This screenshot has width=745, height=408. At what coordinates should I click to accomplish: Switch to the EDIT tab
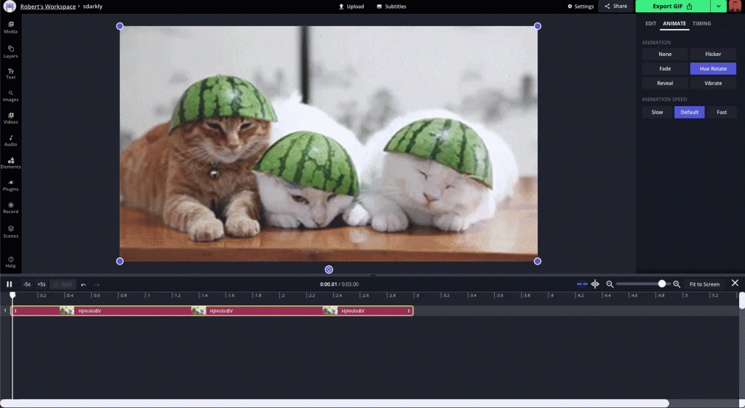coord(650,23)
